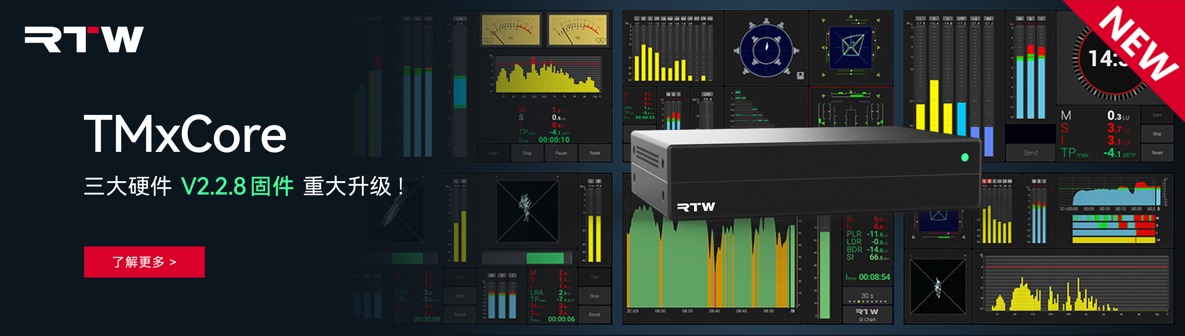Click the green V2.2.8 固件 text

237,186
